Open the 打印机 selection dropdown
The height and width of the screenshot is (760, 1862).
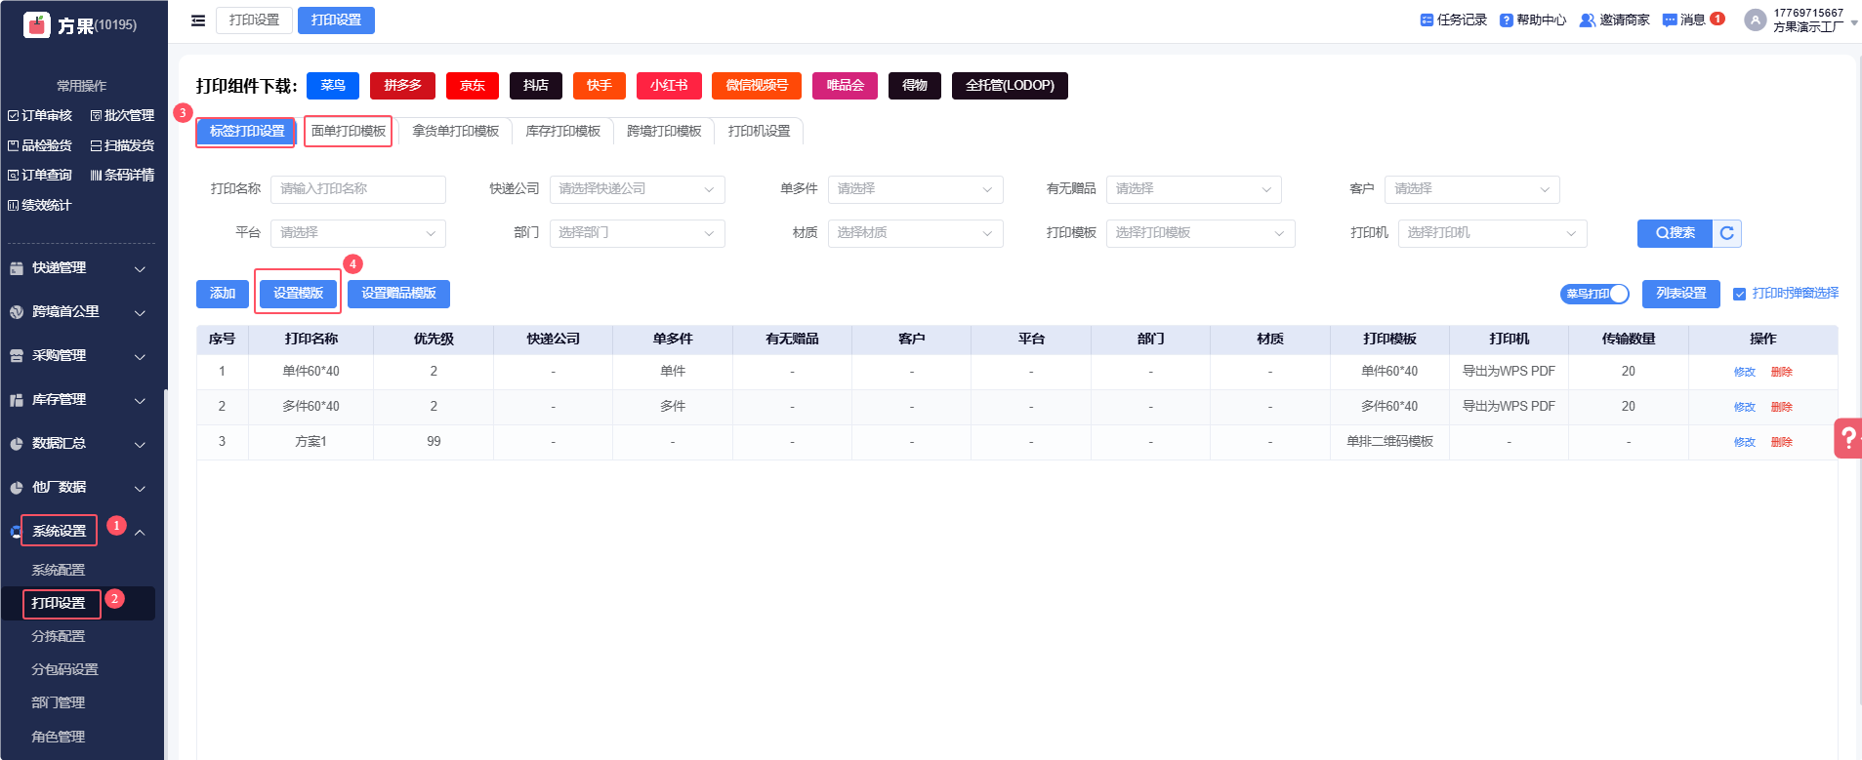(x=1491, y=233)
